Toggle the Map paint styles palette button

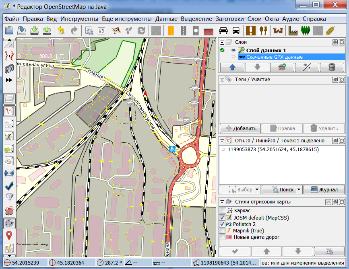tap(9, 223)
